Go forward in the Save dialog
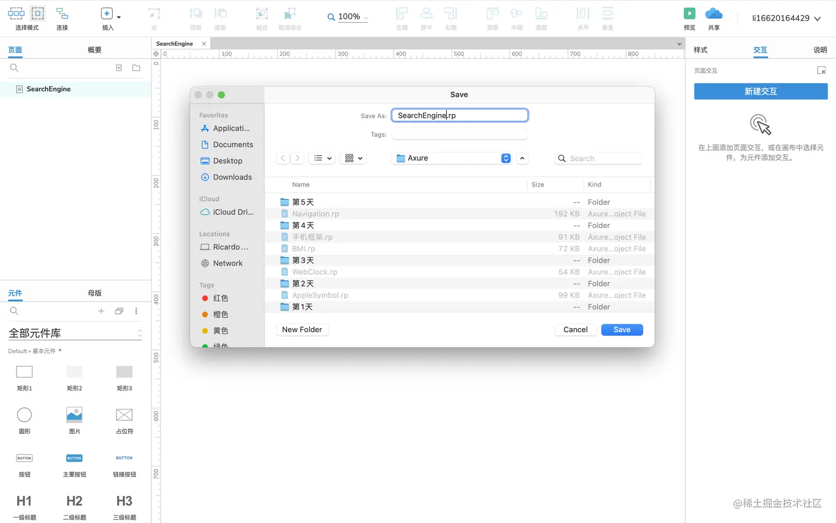 [x=297, y=158]
